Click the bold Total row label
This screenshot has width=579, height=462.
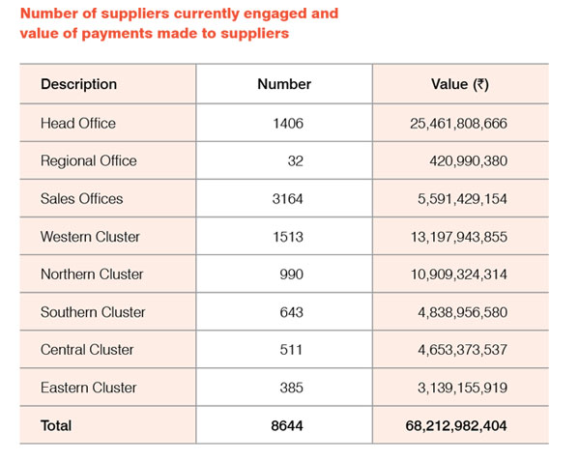click(56, 425)
